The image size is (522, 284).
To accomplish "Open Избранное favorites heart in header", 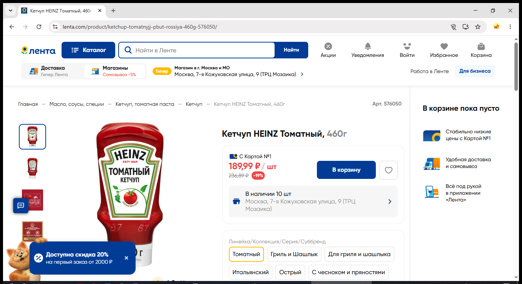I will click(444, 50).
